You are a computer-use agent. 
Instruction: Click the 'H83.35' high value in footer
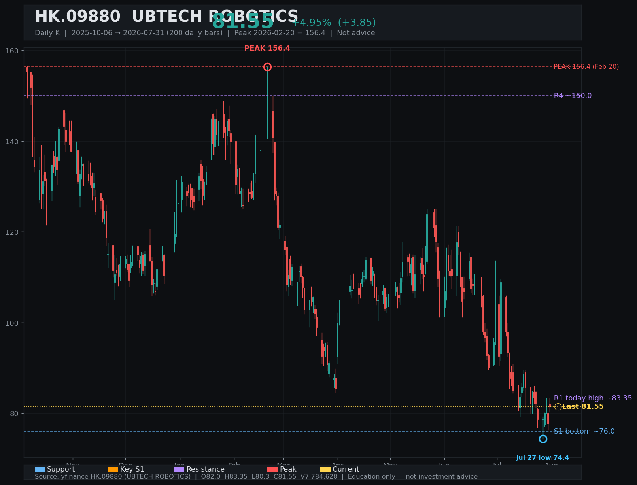(236, 477)
